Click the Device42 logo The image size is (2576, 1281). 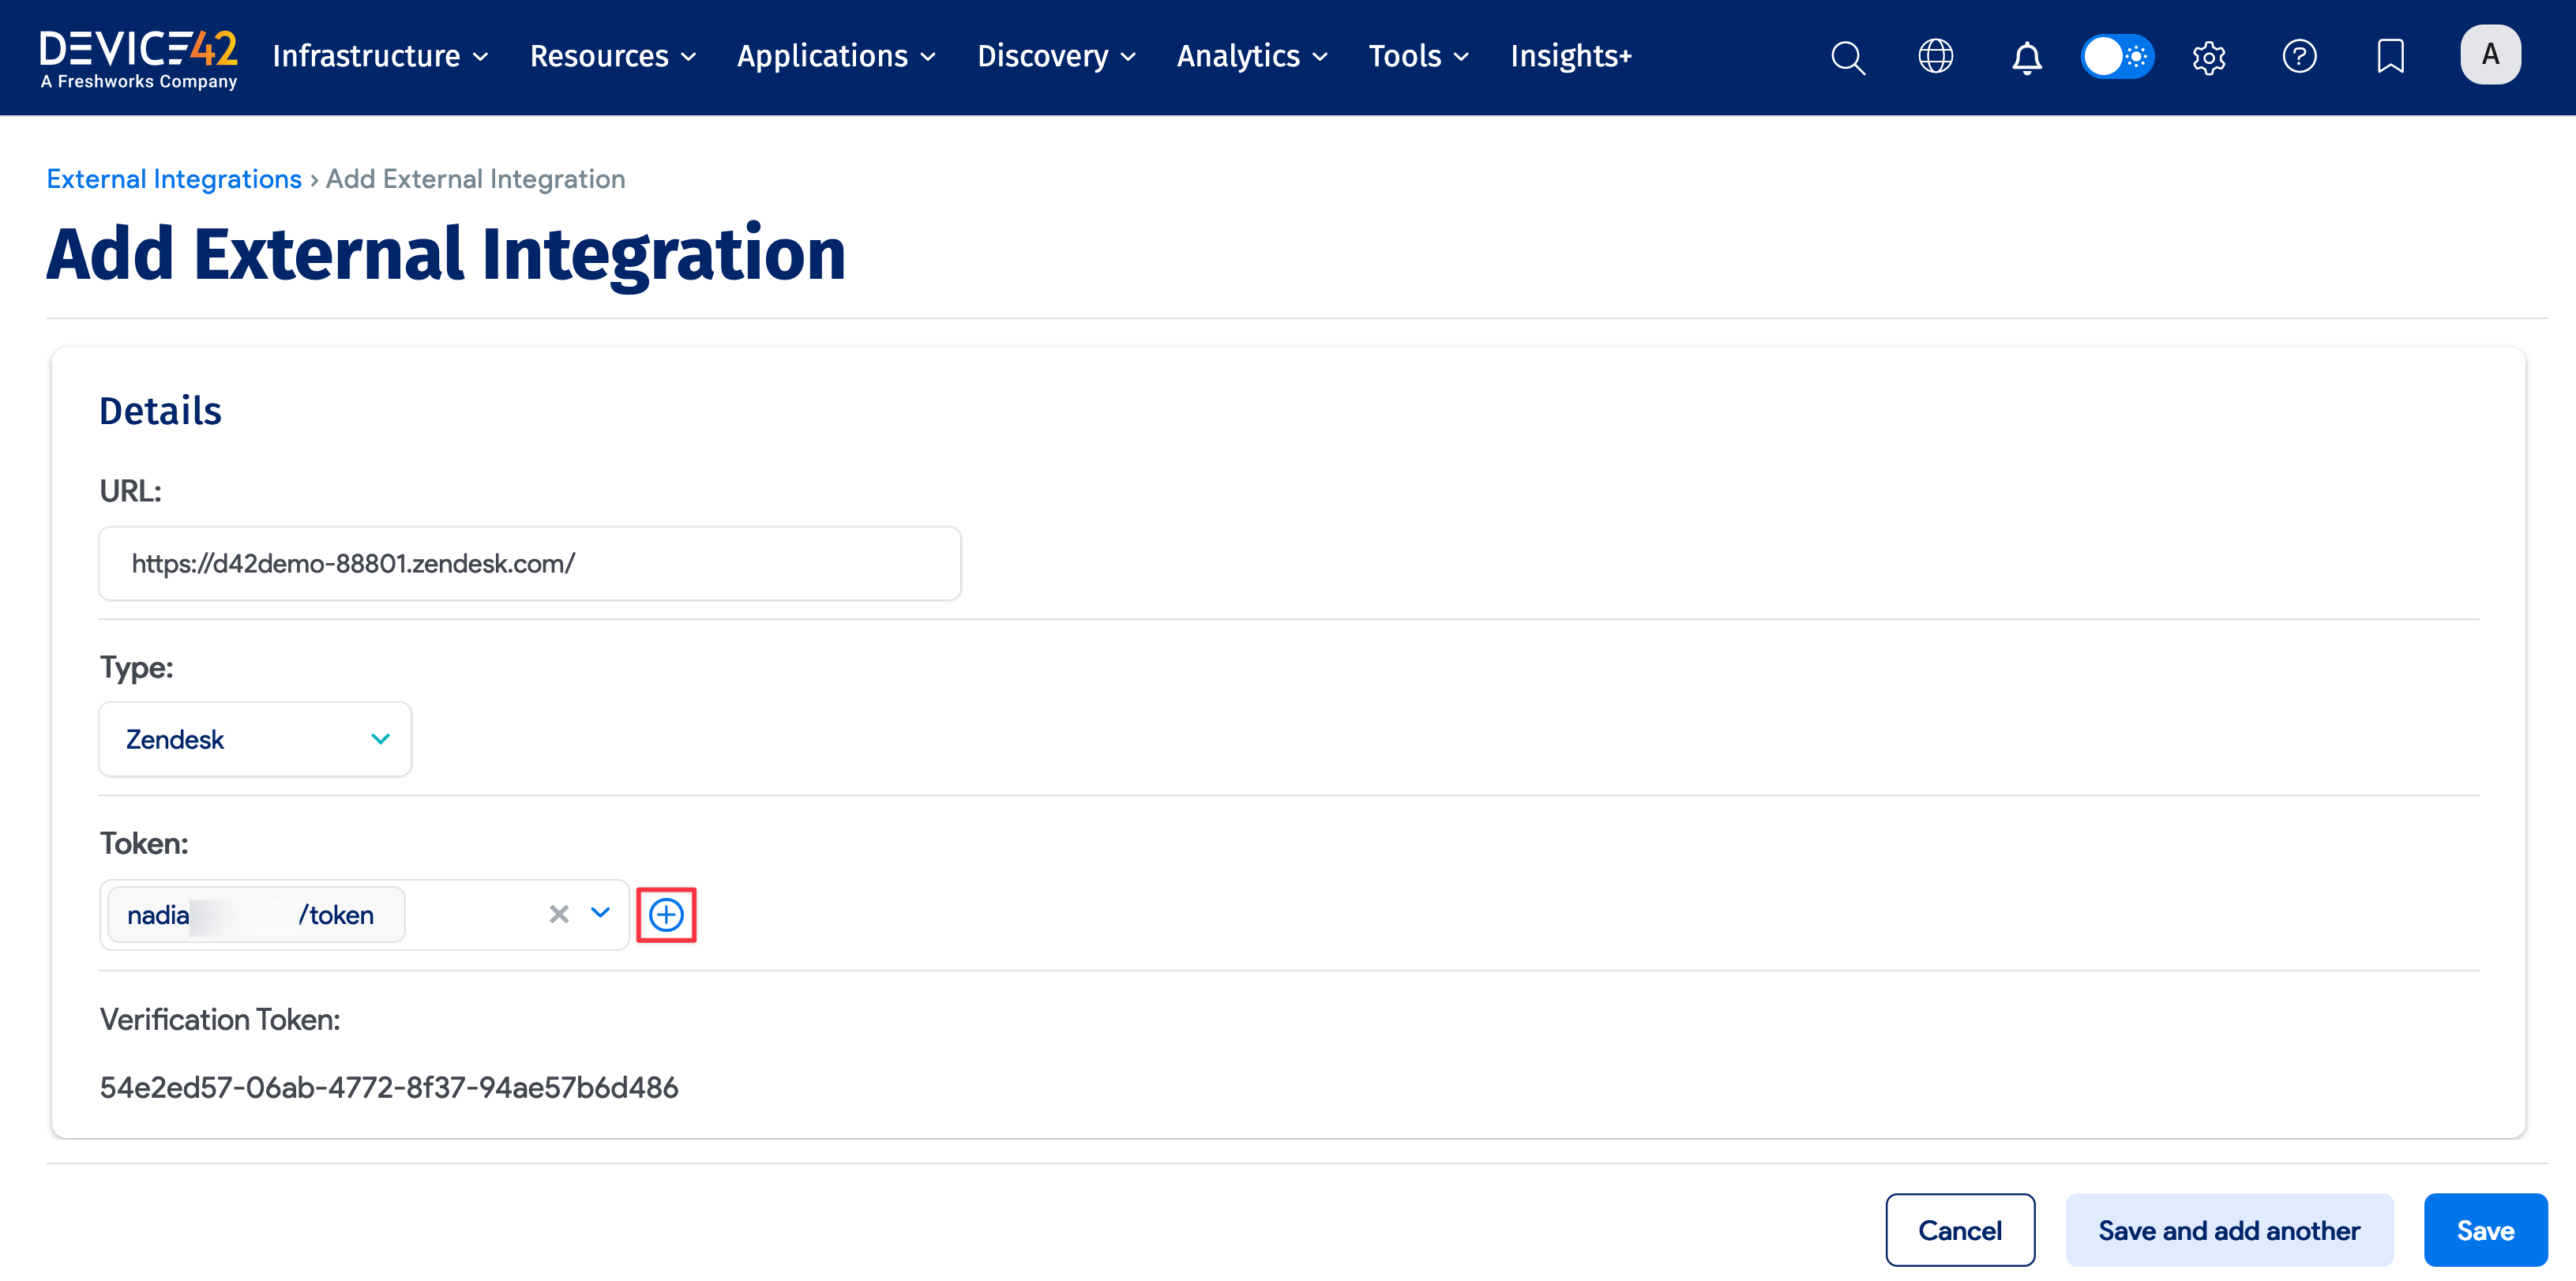138,57
